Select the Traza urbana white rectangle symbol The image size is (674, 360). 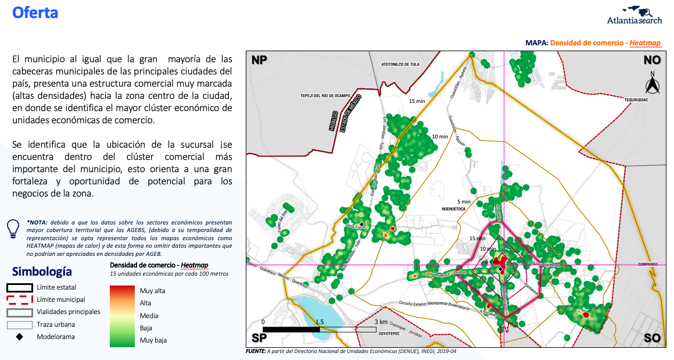coord(20,325)
